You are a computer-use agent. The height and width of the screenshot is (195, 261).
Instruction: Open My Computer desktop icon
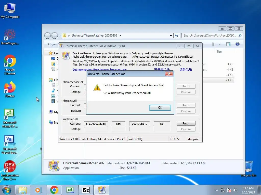[x=10, y=10]
